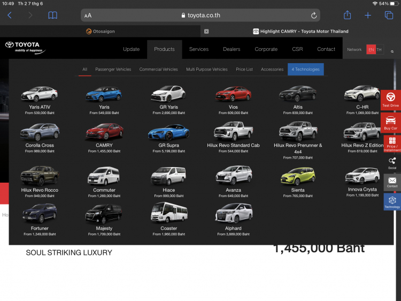Select the Multi Purpose Vehicles tab
The width and height of the screenshot is (401, 301).
(206, 69)
